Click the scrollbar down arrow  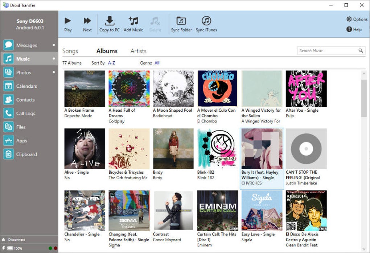[363, 249]
